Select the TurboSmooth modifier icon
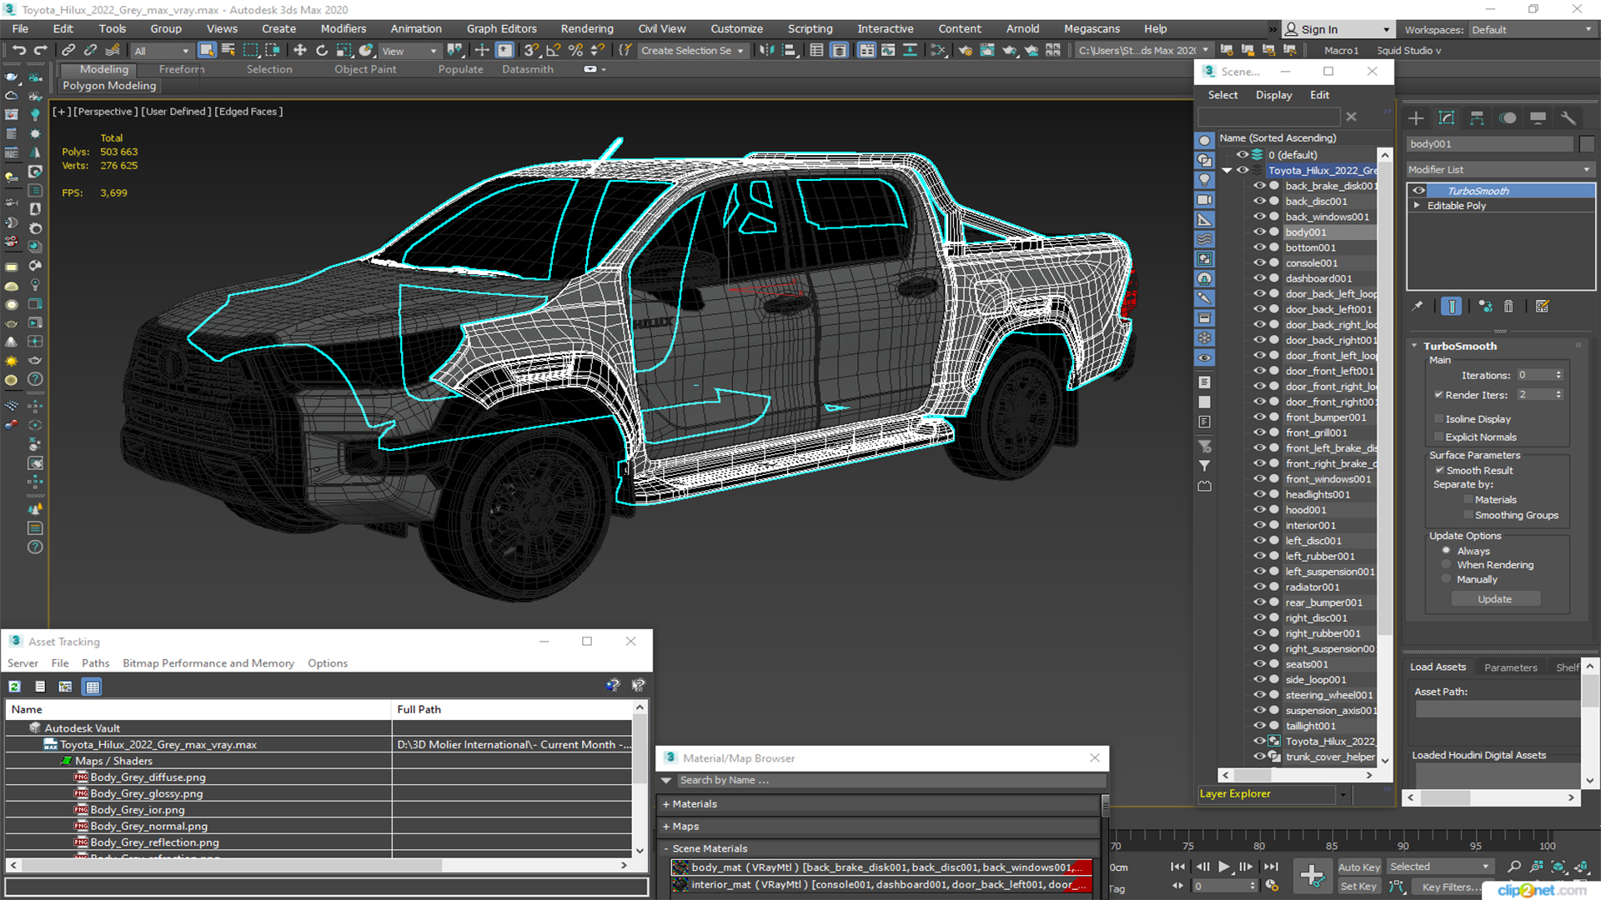This screenshot has height=900, width=1601. point(1418,191)
